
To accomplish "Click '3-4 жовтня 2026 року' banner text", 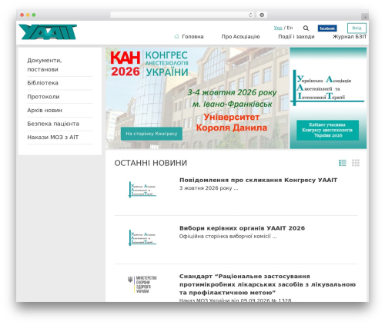I will [232, 92].
